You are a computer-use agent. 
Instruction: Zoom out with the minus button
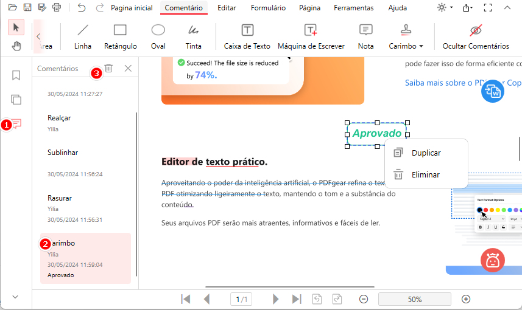tap(364, 299)
